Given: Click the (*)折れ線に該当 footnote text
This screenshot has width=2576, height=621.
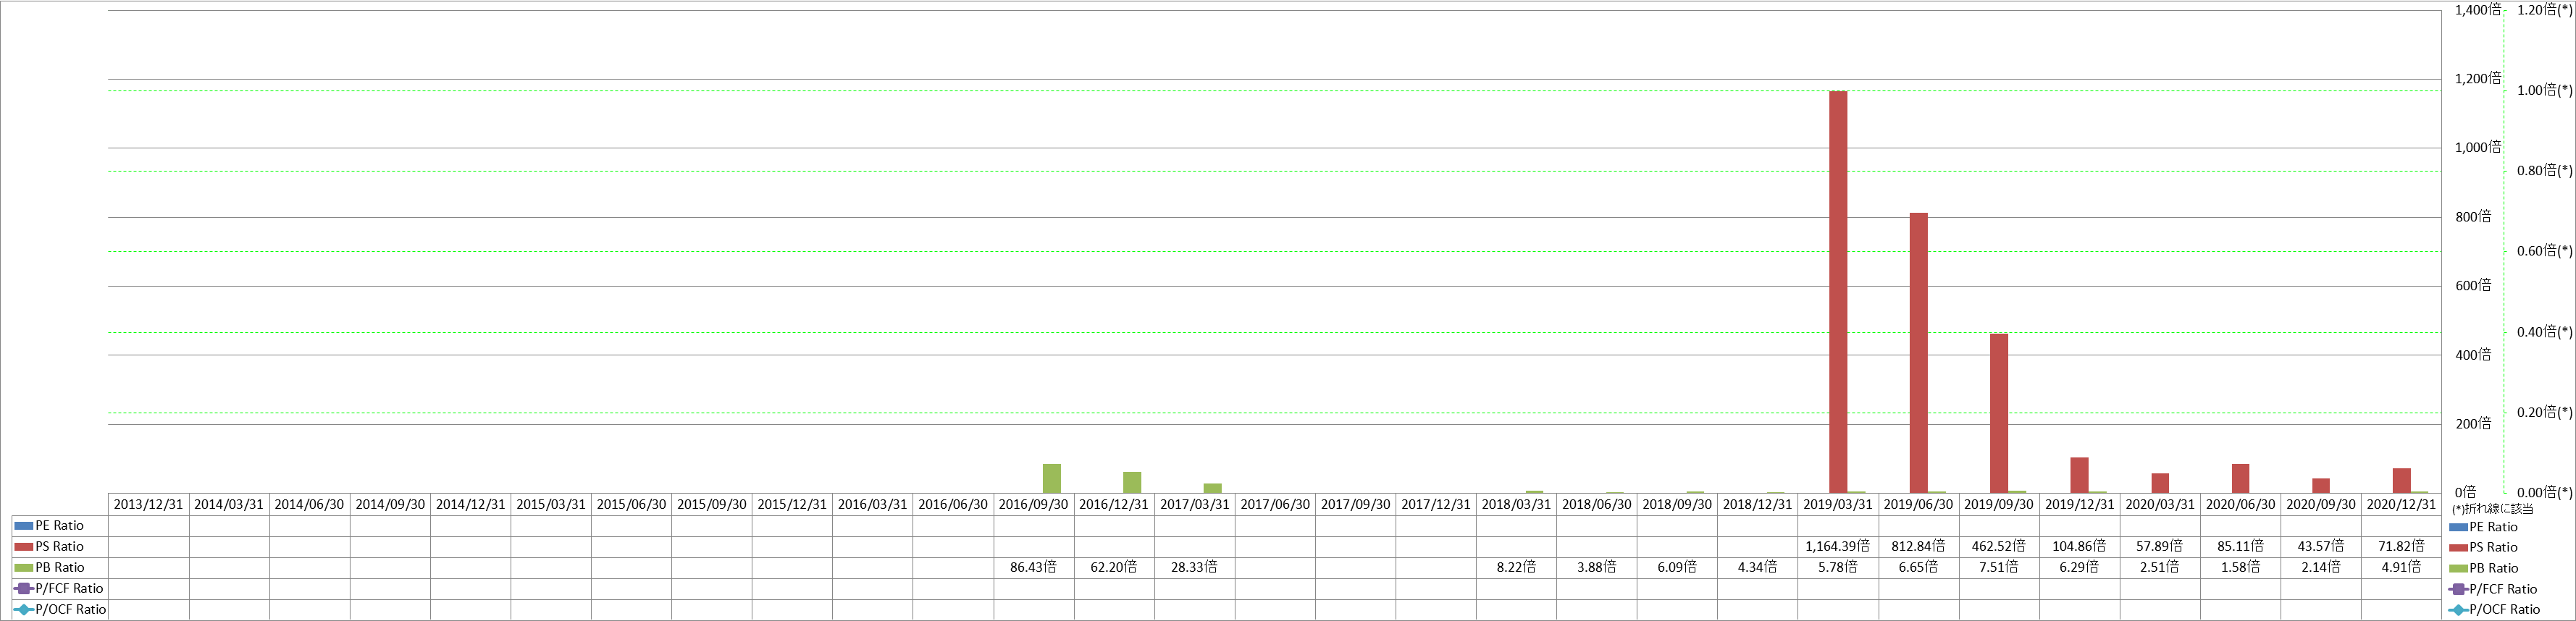Looking at the screenshot, I should [2493, 508].
